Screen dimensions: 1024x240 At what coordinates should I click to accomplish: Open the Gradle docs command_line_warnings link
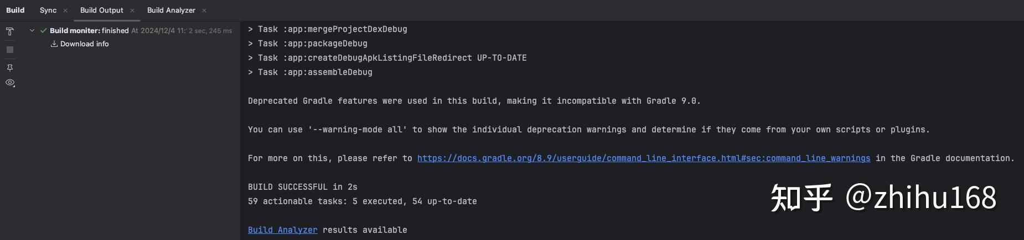[x=644, y=158]
